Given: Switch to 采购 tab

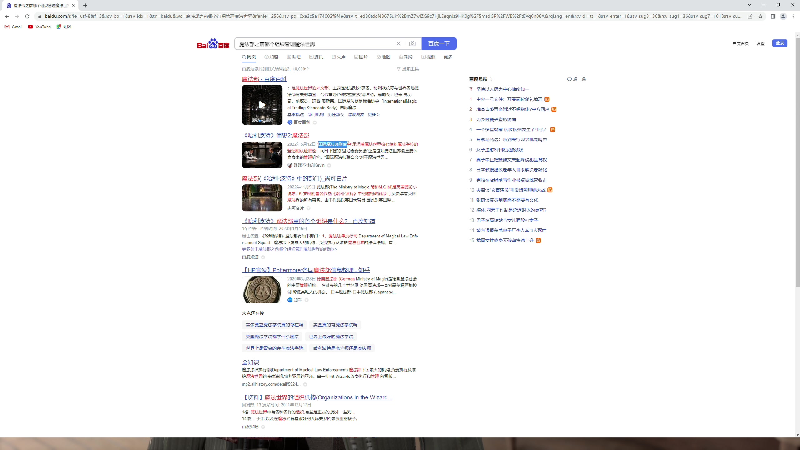Looking at the screenshot, I should pos(406,57).
